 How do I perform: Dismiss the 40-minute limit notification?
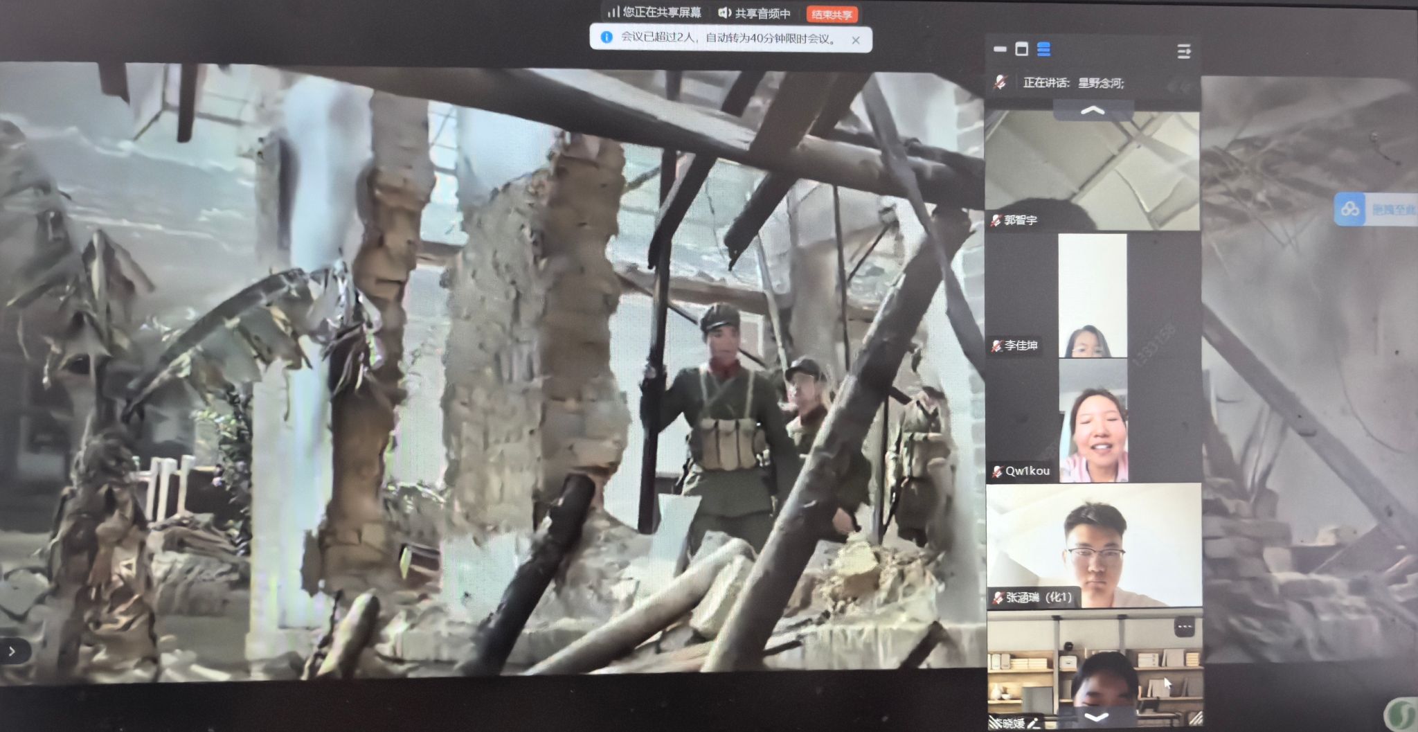[x=856, y=40]
